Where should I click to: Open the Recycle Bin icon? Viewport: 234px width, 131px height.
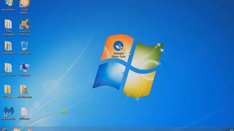pos(24,46)
